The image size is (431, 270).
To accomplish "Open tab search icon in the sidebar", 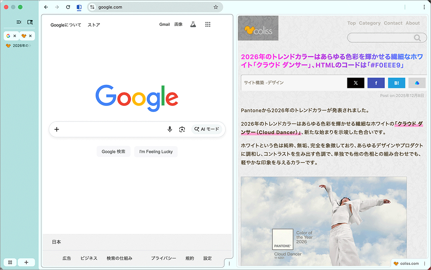I will (x=30, y=22).
